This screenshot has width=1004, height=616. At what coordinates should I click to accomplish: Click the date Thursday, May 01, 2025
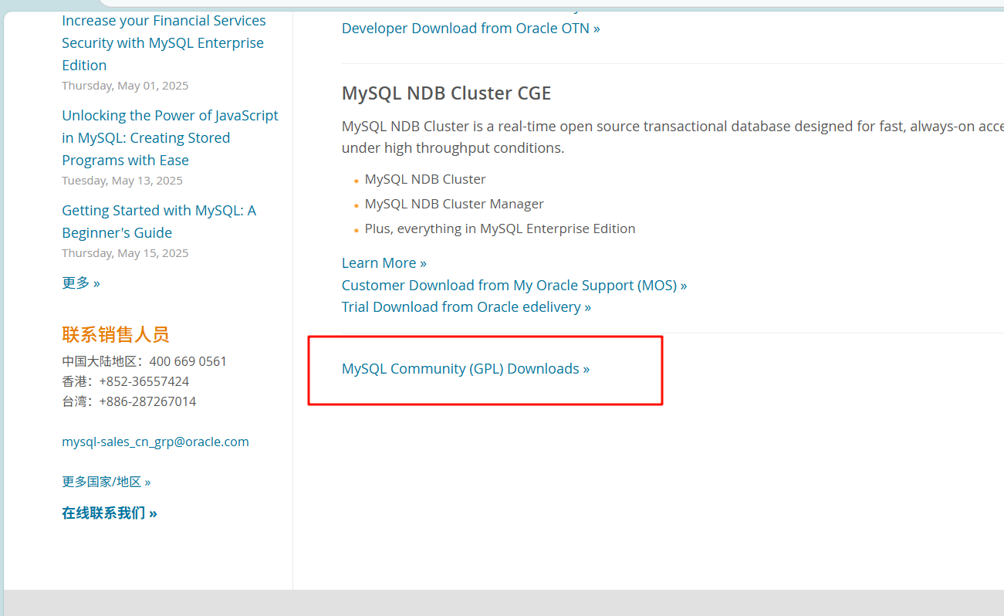tap(125, 86)
